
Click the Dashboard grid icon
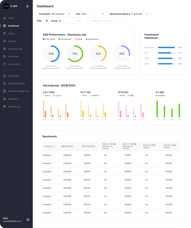(5, 26)
